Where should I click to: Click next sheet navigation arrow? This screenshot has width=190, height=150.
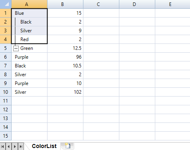pos(15,146)
